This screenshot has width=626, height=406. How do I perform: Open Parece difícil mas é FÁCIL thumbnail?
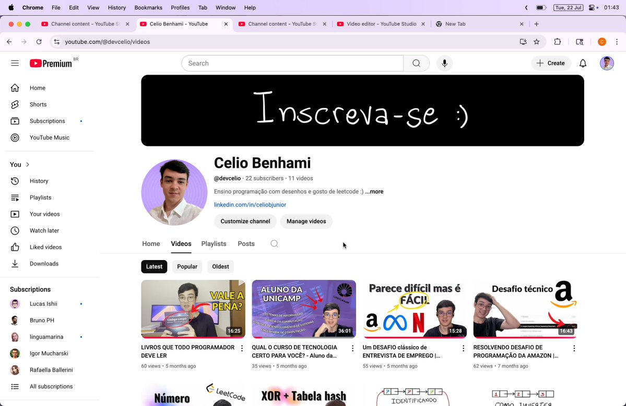415,309
